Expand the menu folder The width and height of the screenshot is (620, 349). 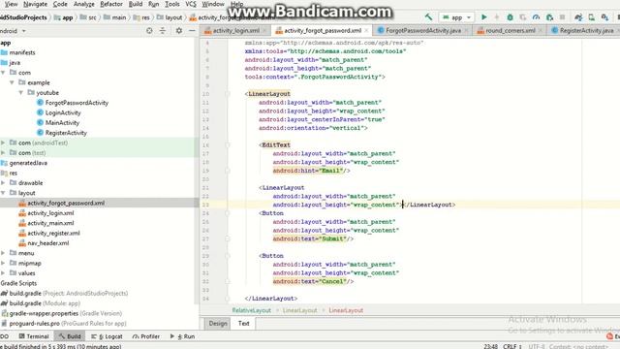tap(3, 253)
